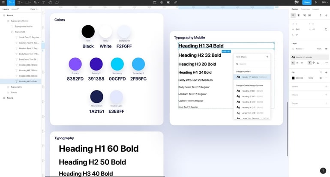Image resolution: width=330 pixels, height=177 pixels.
Task: Select the Move tool arrow
Action: pyautogui.click(x=10, y=3)
